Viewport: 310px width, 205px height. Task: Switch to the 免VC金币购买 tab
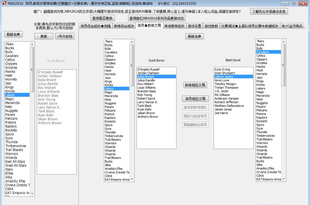pos(292,26)
